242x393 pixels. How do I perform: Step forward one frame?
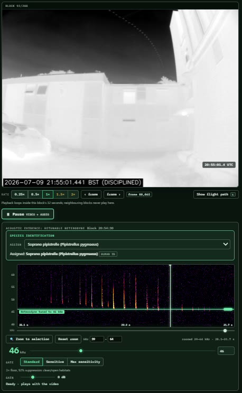[114, 194]
